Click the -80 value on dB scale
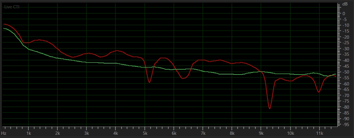This screenshot has width=354, height=138. [x=345, y=107]
